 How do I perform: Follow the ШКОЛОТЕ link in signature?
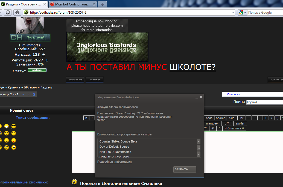[x=192, y=67]
